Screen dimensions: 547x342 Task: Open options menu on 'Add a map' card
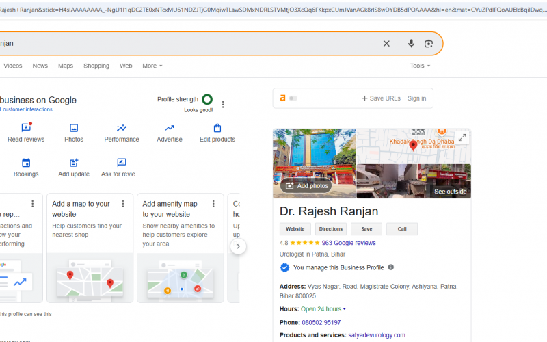tap(123, 204)
